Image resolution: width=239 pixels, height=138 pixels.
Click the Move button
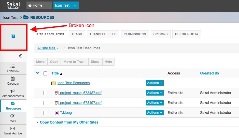(40, 62)
